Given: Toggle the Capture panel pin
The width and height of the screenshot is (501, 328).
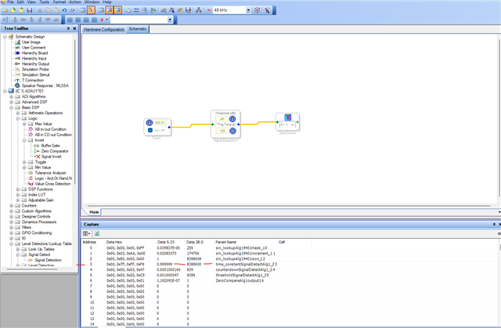Looking at the screenshot, I should click(494, 225).
